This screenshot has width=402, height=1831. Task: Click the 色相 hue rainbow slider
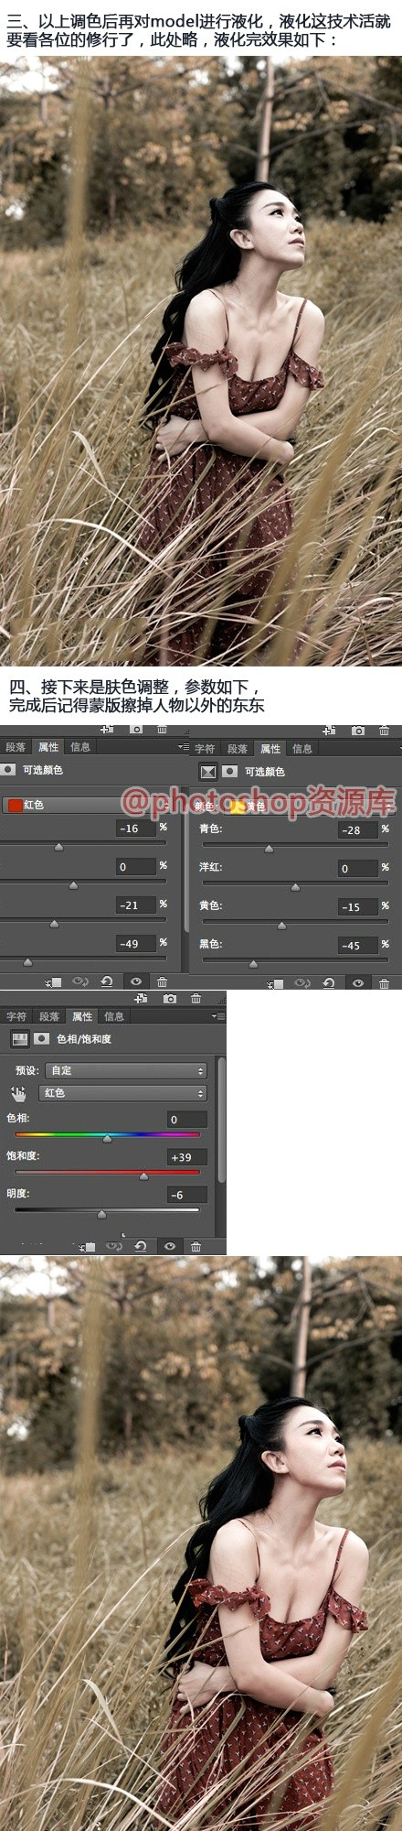107,1135
